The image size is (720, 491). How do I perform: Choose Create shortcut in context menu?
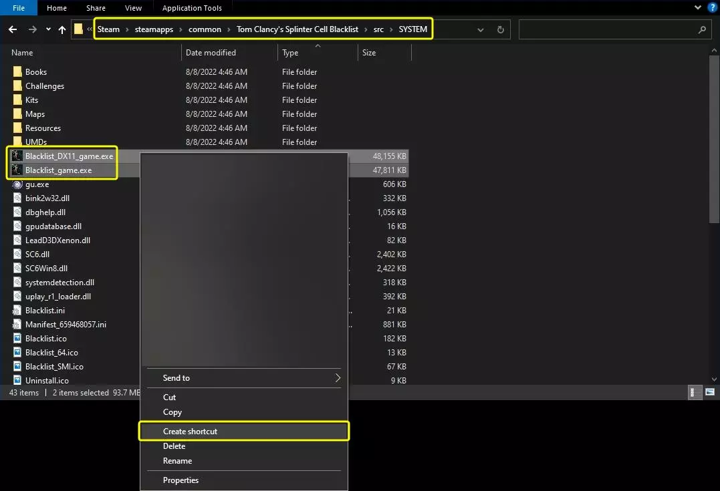[244, 432]
